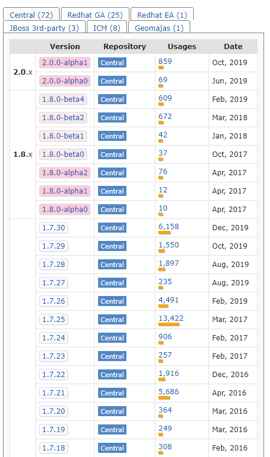
Task: Open version 1.8.0-alpha0 link
Action: [64, 210]
